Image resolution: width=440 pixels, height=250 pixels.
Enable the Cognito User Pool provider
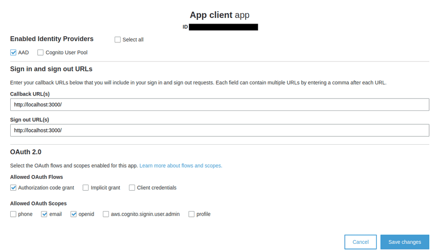tap(40, 53)
